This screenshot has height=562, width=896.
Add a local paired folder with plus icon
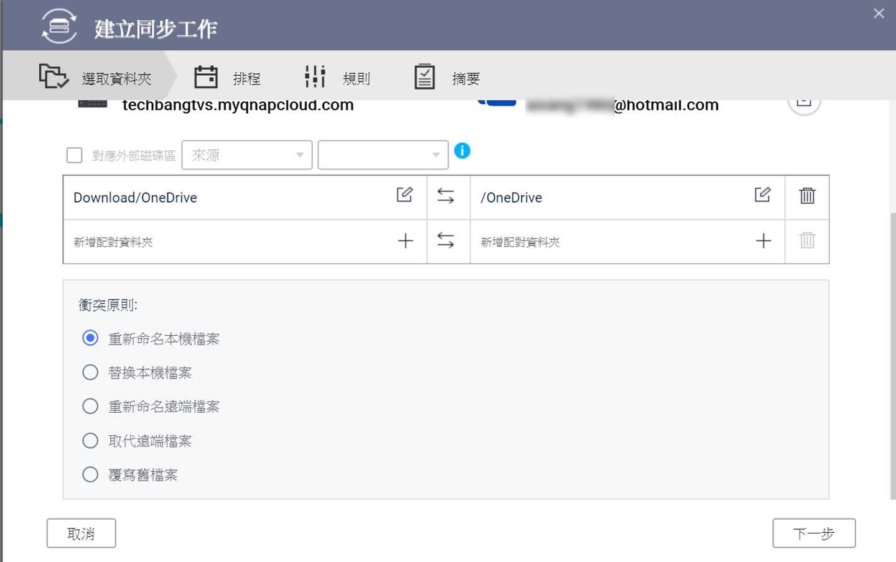tap(405, 241)
